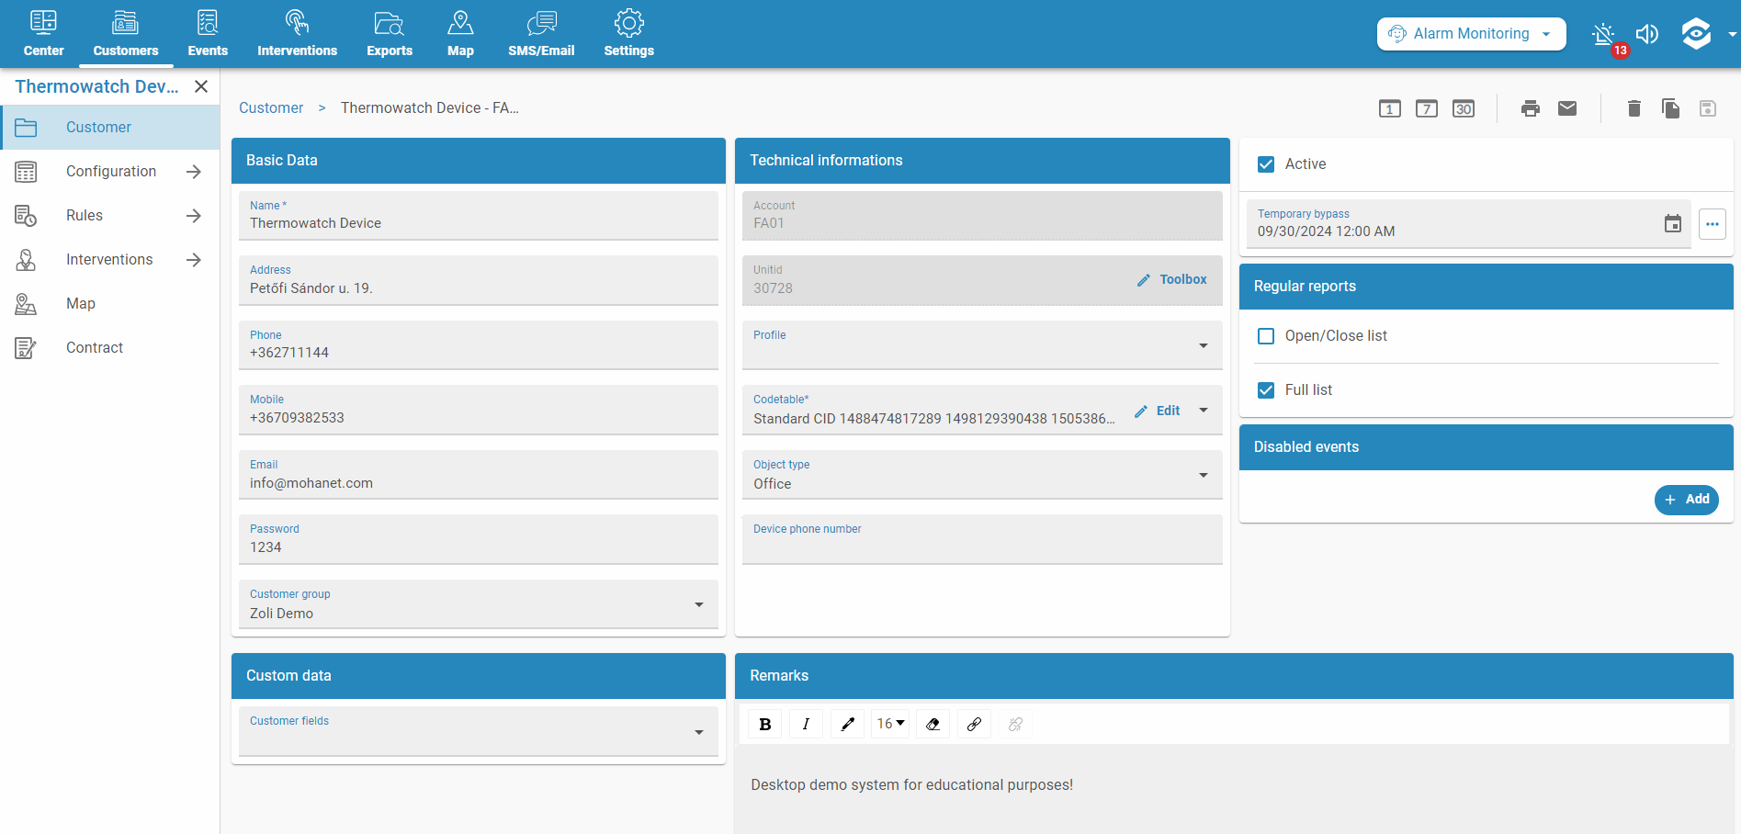Viewport: 1741px width, 834px height.
Task: Click the Remarks text area
Action: [x=1234, y=790]
